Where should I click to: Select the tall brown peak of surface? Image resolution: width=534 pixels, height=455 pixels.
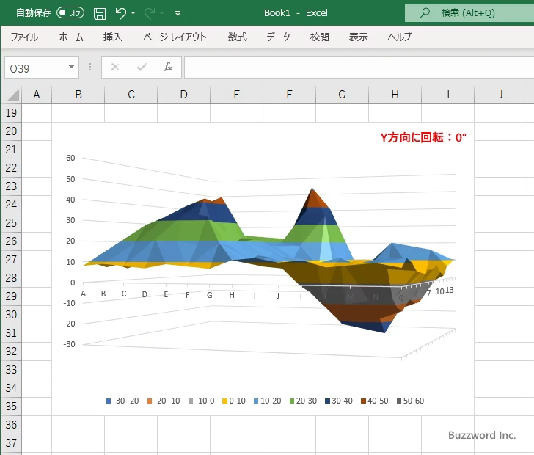(x=315, y=199)
